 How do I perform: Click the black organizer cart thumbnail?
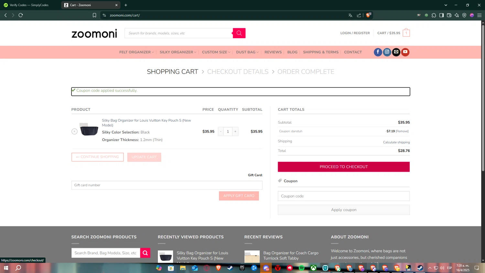click(x=89, y=130)
